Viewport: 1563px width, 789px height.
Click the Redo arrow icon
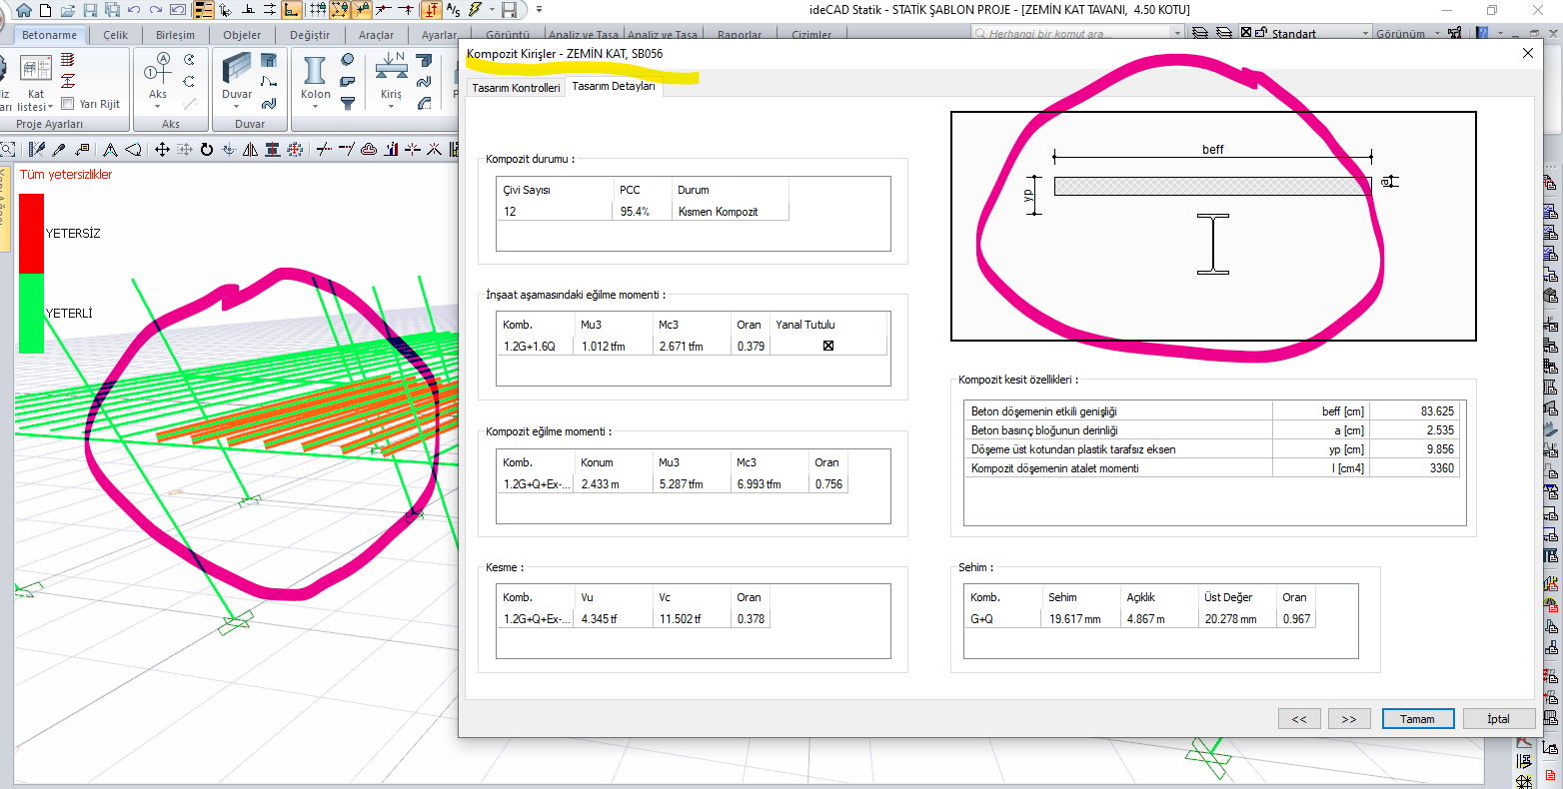pos(156,10)
